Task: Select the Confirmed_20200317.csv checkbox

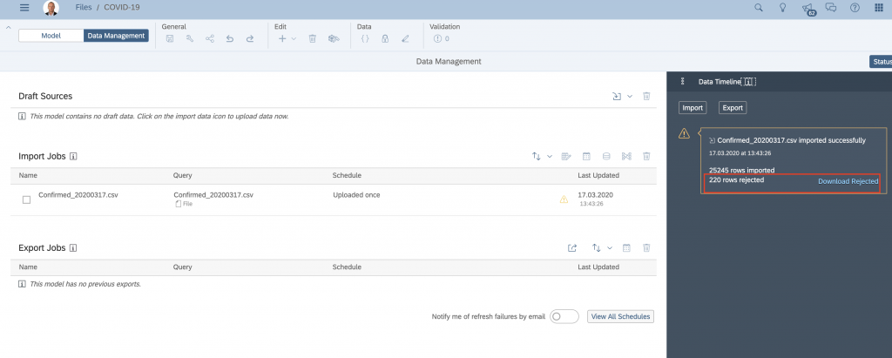Action: [26, 199]
